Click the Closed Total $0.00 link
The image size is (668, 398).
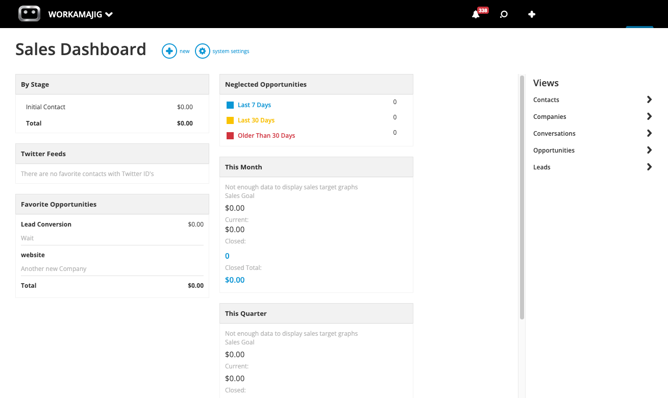(235, 280)
